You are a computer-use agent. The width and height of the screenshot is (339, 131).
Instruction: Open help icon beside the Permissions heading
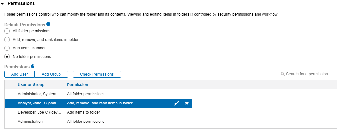(33, 66)
